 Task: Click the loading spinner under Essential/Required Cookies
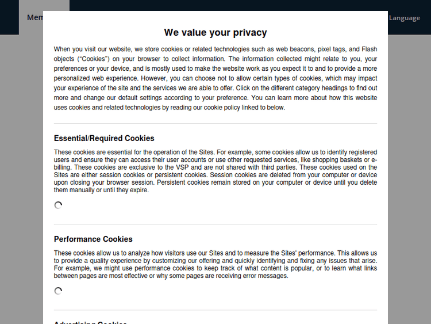point(58,205)
